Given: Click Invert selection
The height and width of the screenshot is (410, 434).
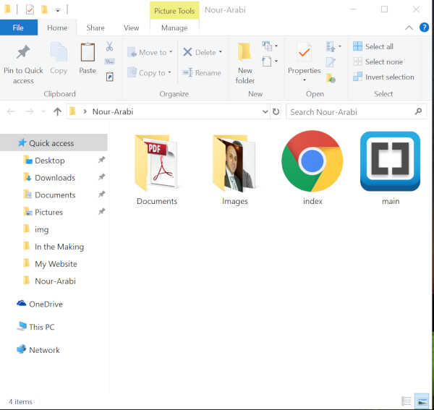Looking at the screenshot, I should point(383,77).
